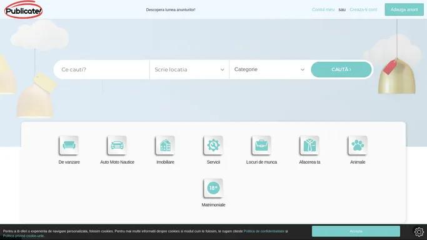427x240 pixels.
Task: Click the Categorie dropdown chevron arrow
Action: pos(303,69)
